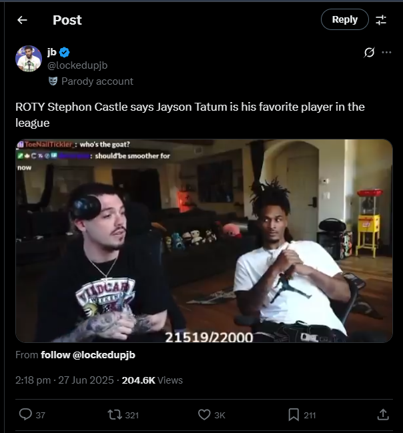Click the Reply button at top
Screen dimensions: 403x433
click(x=344, y=19)
